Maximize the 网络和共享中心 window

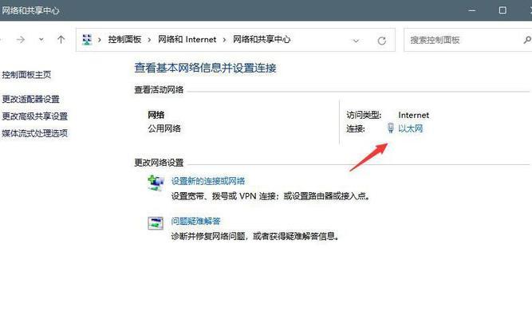[502, 10]
